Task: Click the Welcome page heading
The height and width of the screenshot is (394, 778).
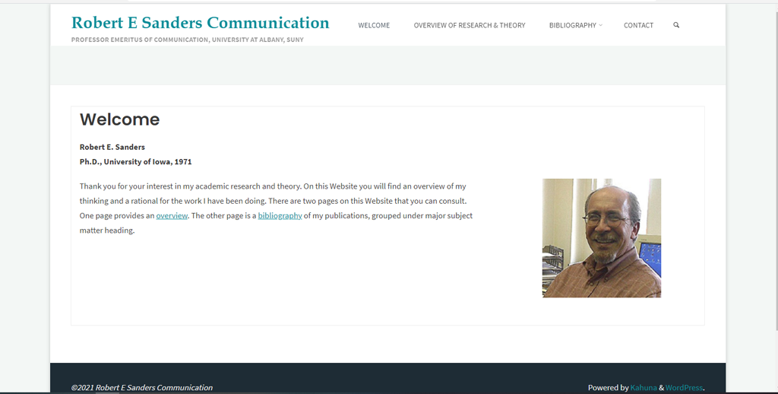Action: (x=119, y=119)
